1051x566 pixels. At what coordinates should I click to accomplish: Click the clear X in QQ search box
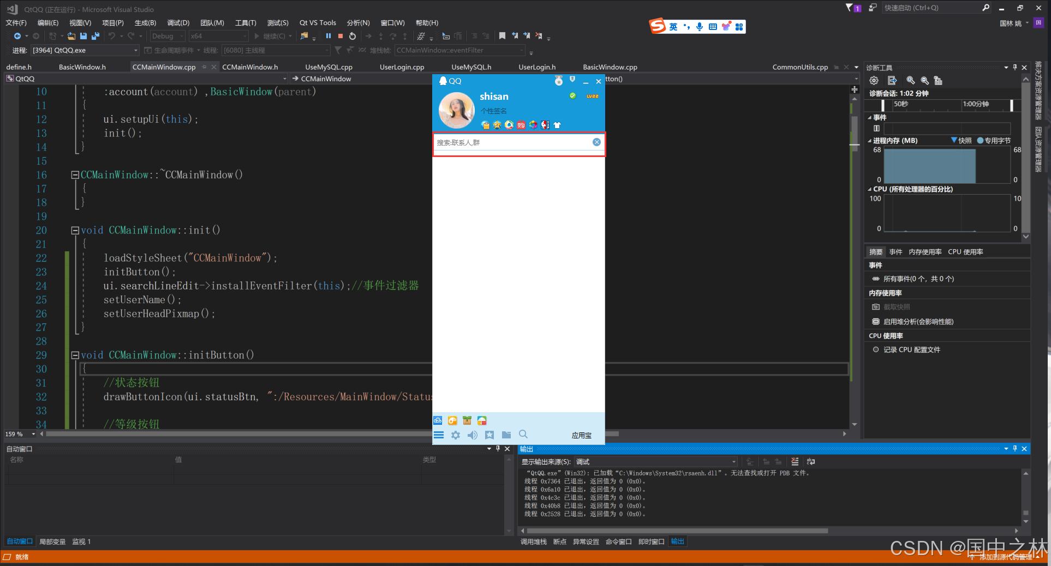596,142
